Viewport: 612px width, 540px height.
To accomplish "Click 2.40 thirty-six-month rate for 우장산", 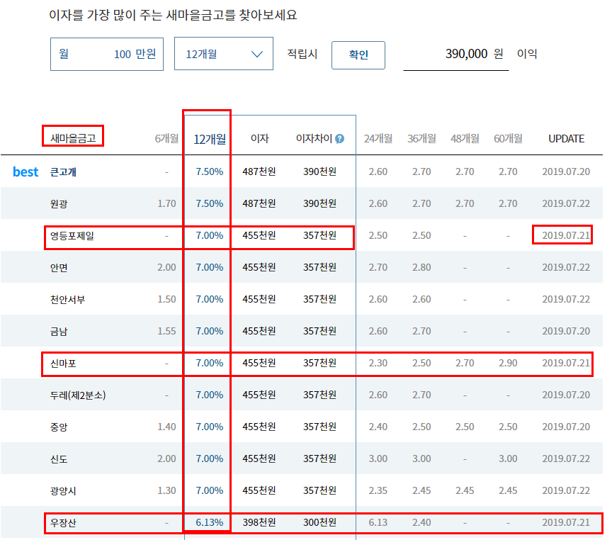I will [421, 522].
